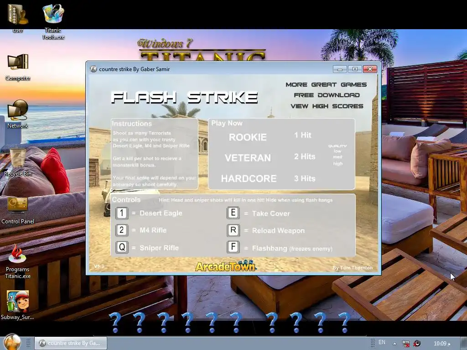
Task: Click the F key icon for Flashbang
Action: click(233, 247)
